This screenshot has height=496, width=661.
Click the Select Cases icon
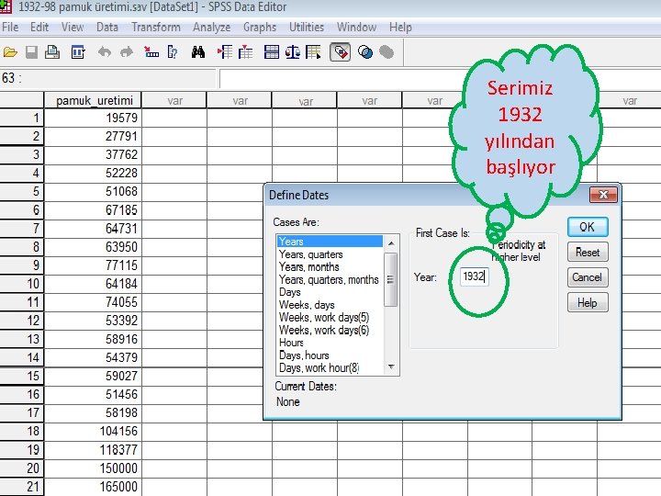tap(313, 52)
